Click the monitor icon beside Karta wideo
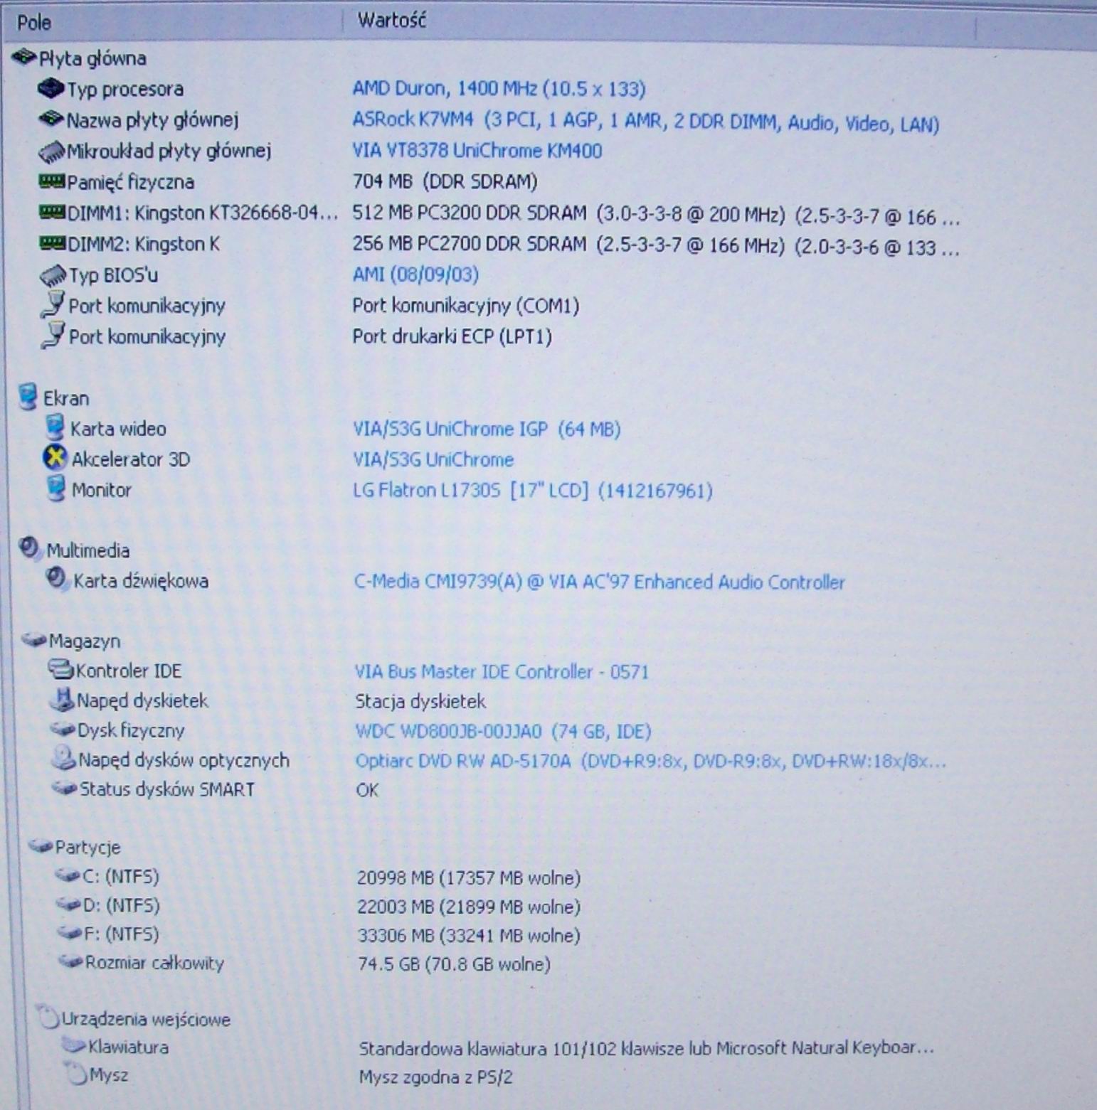 (54, 428)
